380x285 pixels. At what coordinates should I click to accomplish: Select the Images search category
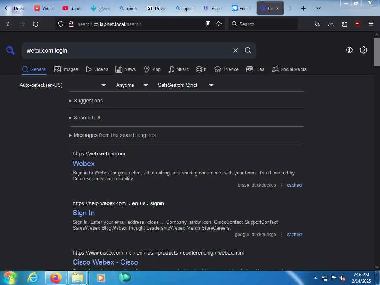66,69
